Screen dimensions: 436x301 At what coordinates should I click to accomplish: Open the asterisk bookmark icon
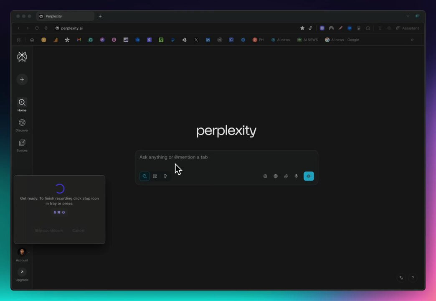[x=67, y=40]
